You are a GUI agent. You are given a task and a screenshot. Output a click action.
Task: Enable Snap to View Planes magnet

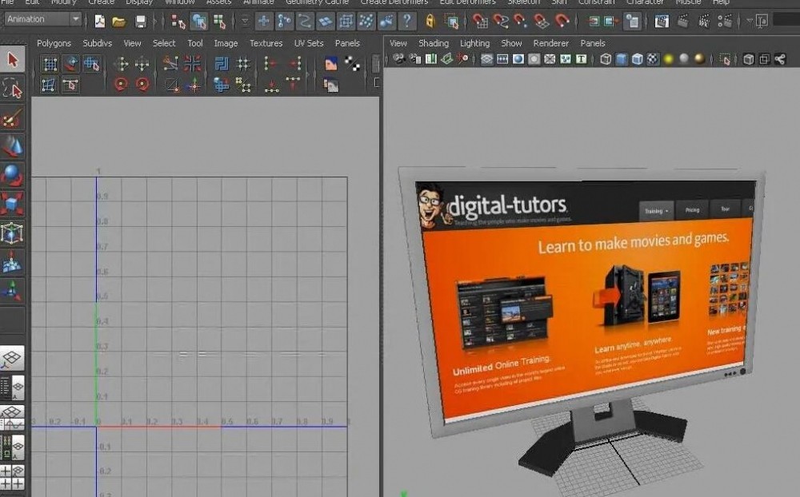(541, 22)
